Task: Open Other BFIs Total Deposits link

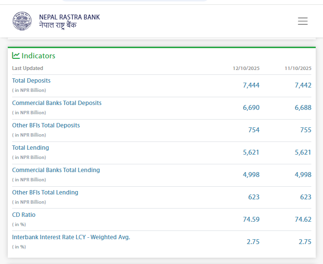Action: [46, 125]
